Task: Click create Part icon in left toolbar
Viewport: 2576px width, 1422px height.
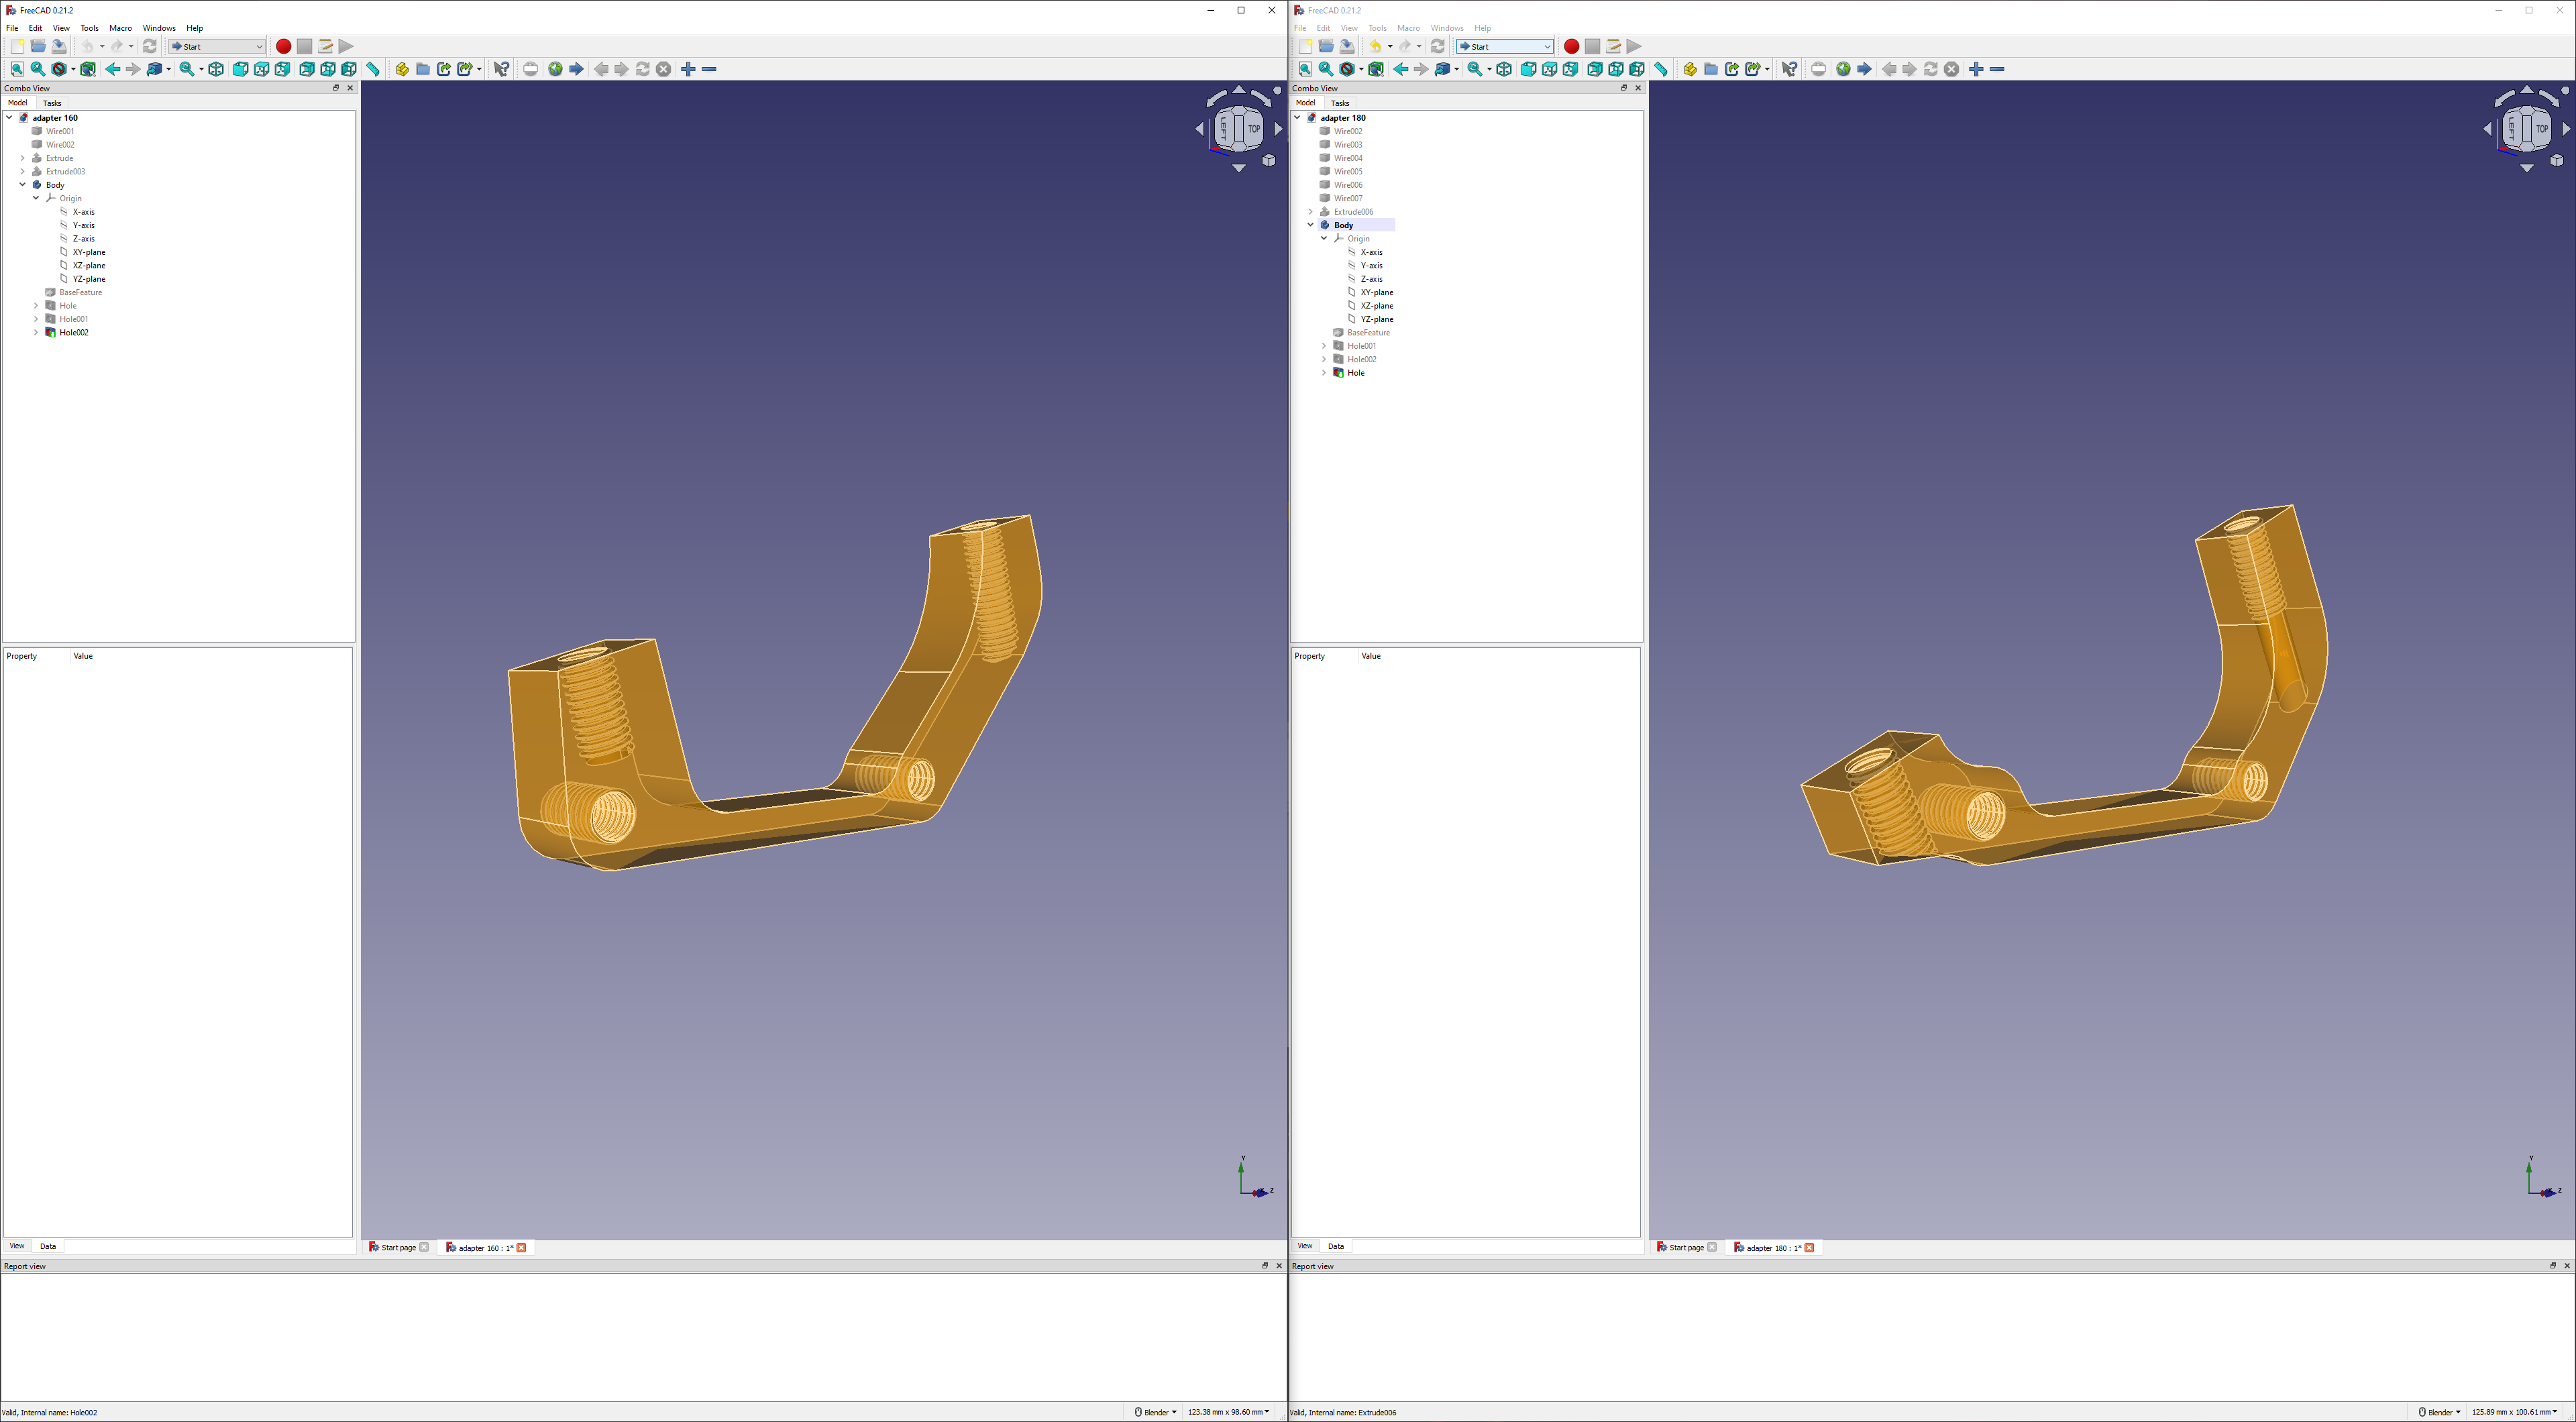Action: pyautogui.click(x=402, y=69)
